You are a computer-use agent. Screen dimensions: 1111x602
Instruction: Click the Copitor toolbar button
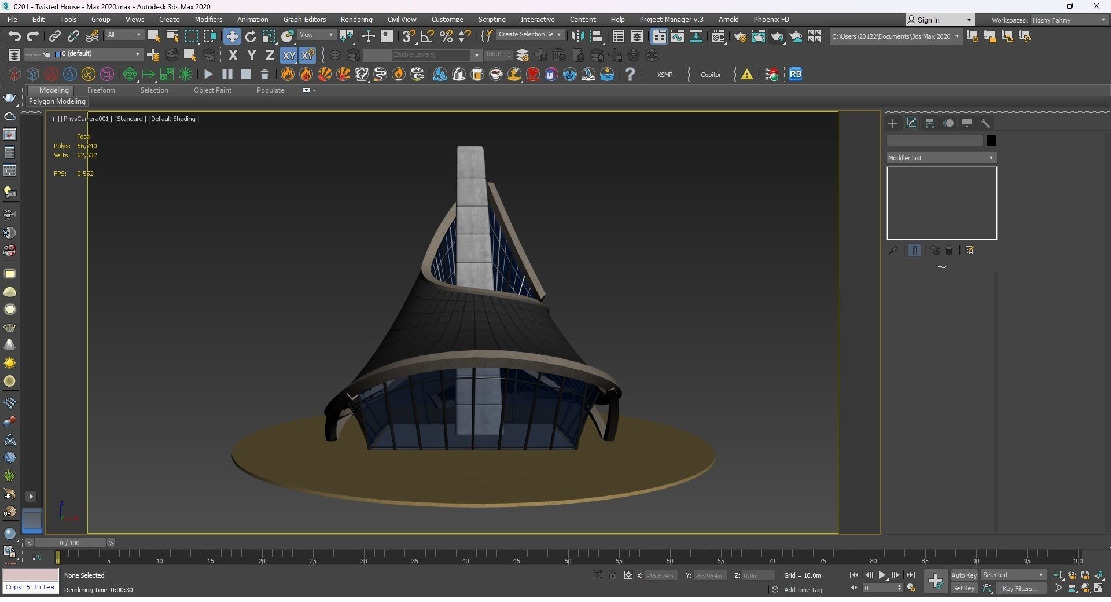pos(711,75)
